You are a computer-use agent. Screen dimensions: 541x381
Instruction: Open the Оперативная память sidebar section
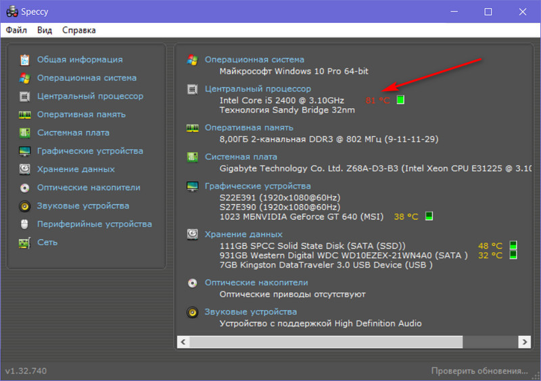point(81,114)
